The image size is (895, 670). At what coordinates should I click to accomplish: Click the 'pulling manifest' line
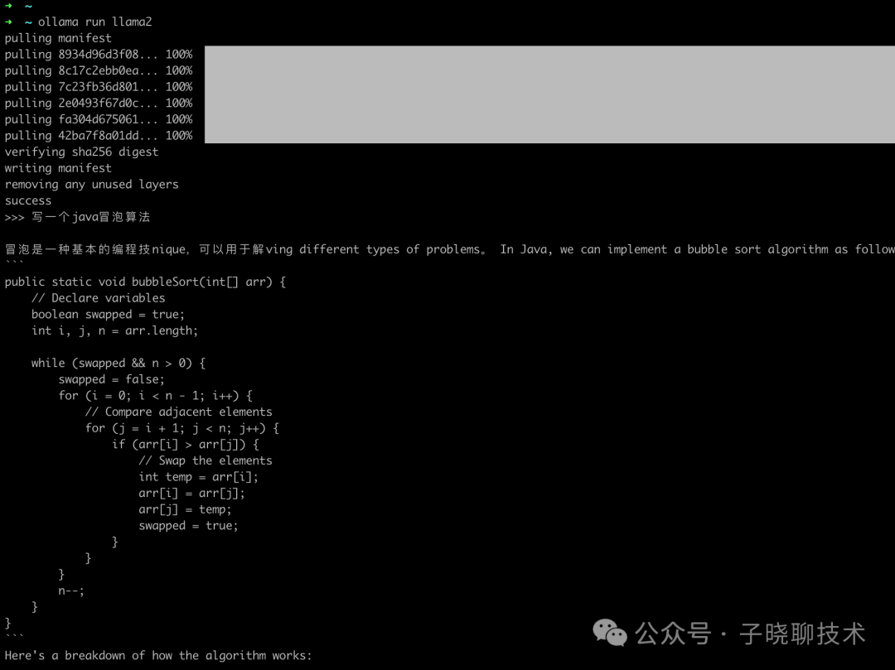coord(58,38)
